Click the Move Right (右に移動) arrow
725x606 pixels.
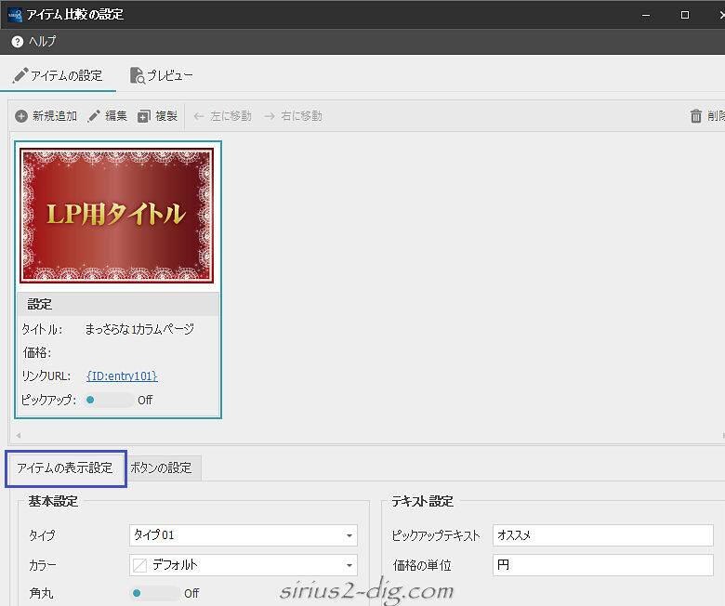click(270, 116)
